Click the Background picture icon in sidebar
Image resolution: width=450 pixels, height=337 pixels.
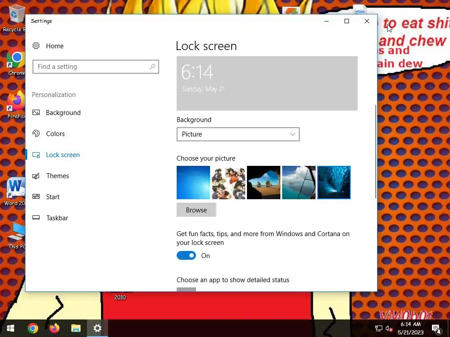[36, 112]
